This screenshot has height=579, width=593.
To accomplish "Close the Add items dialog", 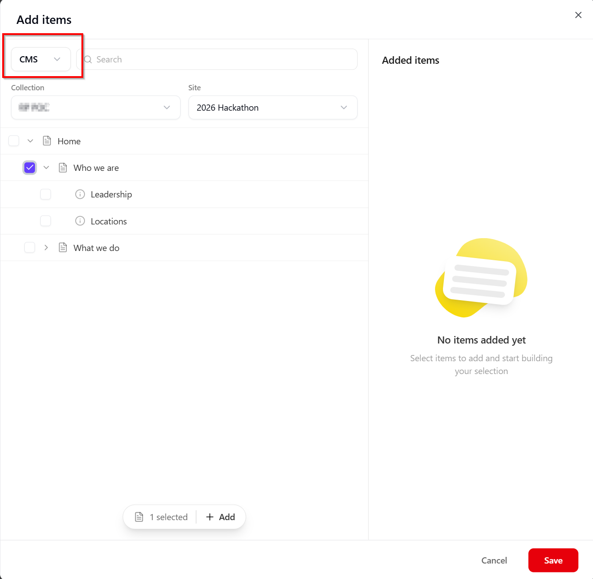I will [x=578, y=15].
